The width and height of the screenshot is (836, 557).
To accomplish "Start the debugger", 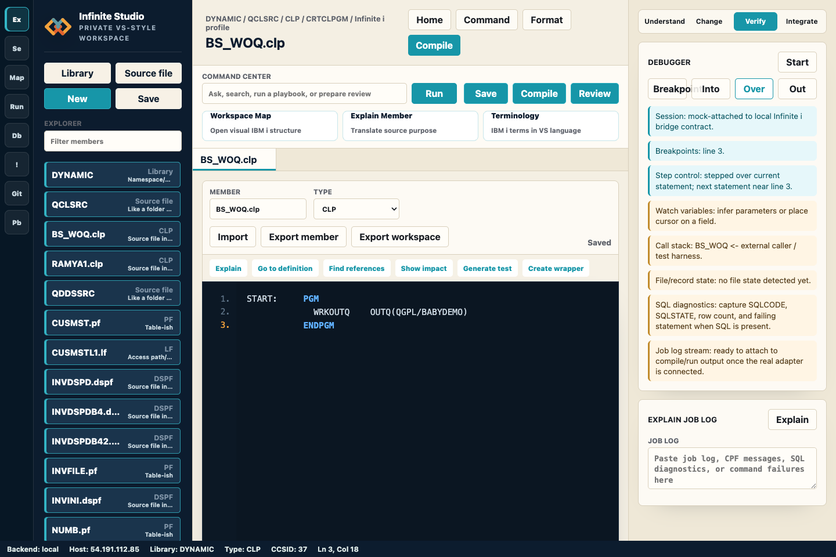I will pos(797,62).
